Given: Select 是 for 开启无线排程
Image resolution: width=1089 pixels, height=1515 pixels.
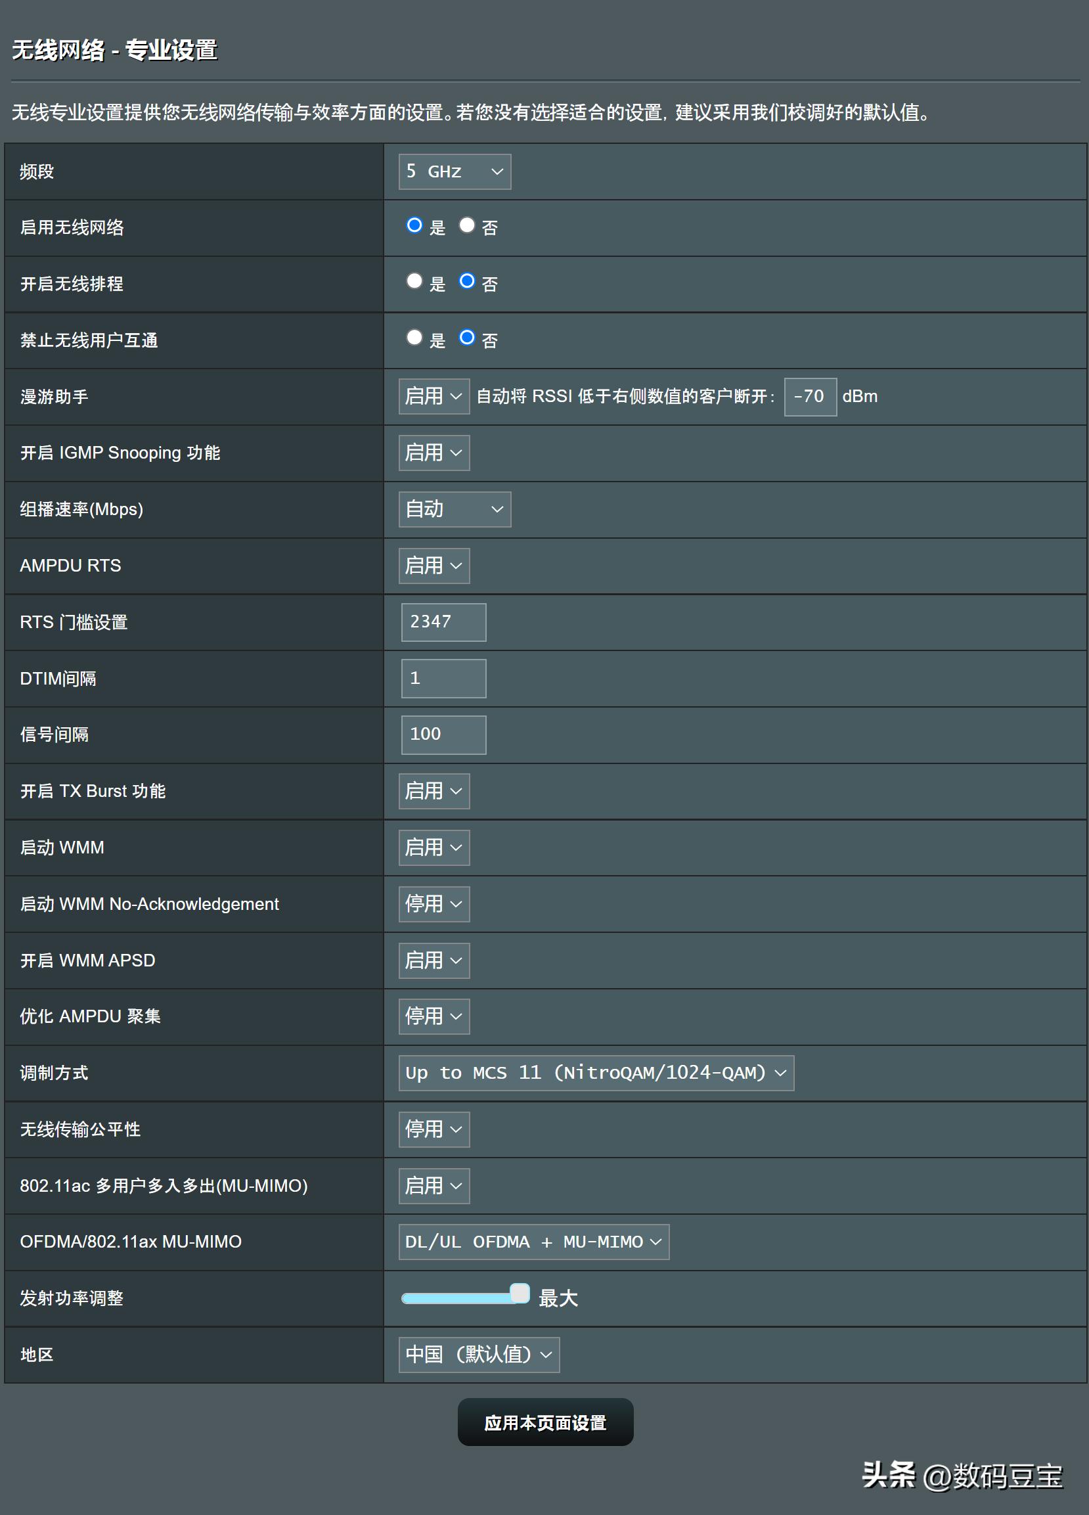Looking at the screenshot, I should [x=414, y=282].
